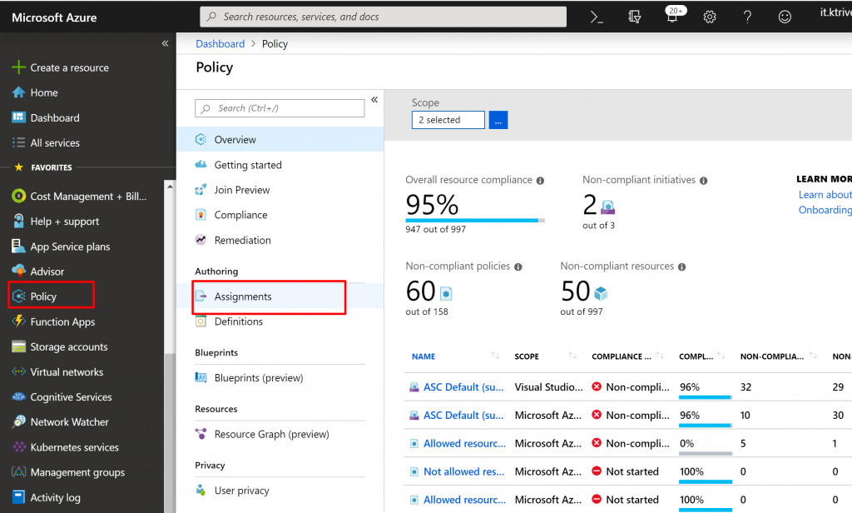Open Assignments under Authoring
Viewport: 852px width, 513px height.
242,296
